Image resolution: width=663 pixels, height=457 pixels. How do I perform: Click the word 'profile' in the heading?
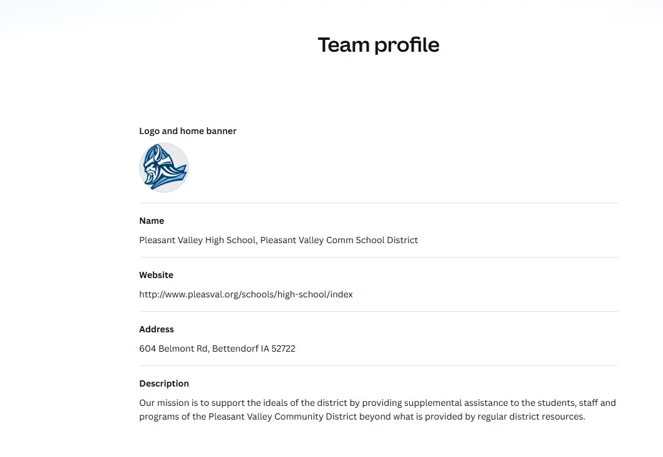407,46
